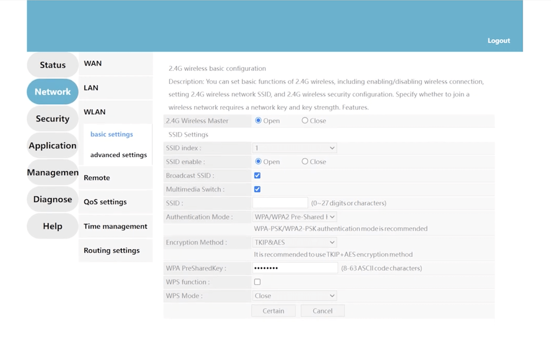Select Close for SSID enable
Screen dimensions: 551x343
[x=305, y=162]
